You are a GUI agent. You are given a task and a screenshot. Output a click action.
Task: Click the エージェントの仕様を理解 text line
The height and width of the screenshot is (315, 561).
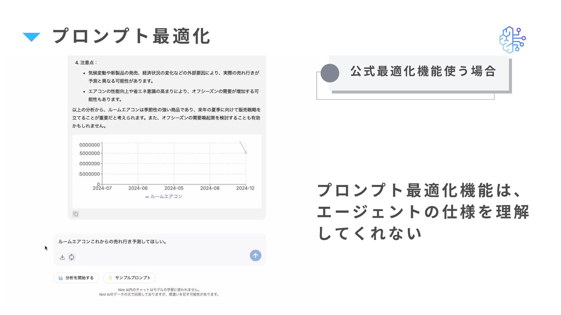point(423,212)
